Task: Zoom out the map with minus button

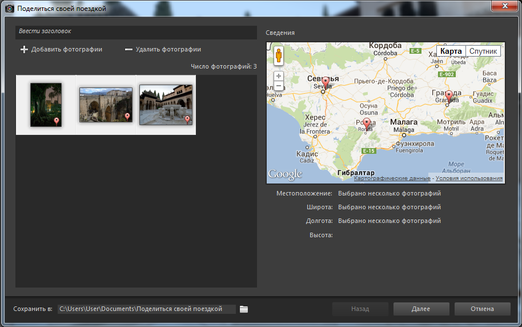Action: coord(279,86)
